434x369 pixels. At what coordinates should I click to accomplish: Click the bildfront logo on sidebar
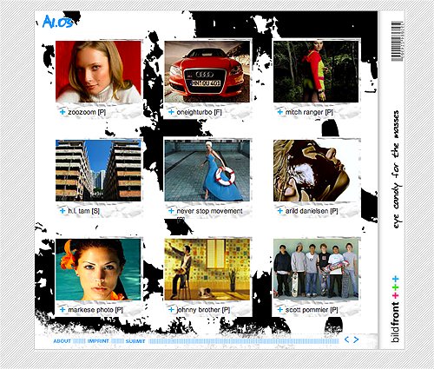pyautogui.click(x=395, y=309)
